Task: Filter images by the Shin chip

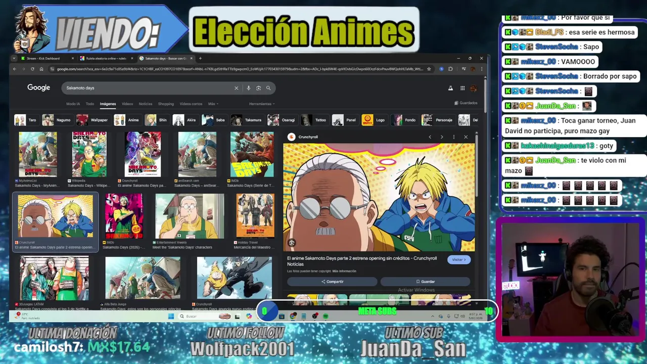Action: tap(156, 120)
